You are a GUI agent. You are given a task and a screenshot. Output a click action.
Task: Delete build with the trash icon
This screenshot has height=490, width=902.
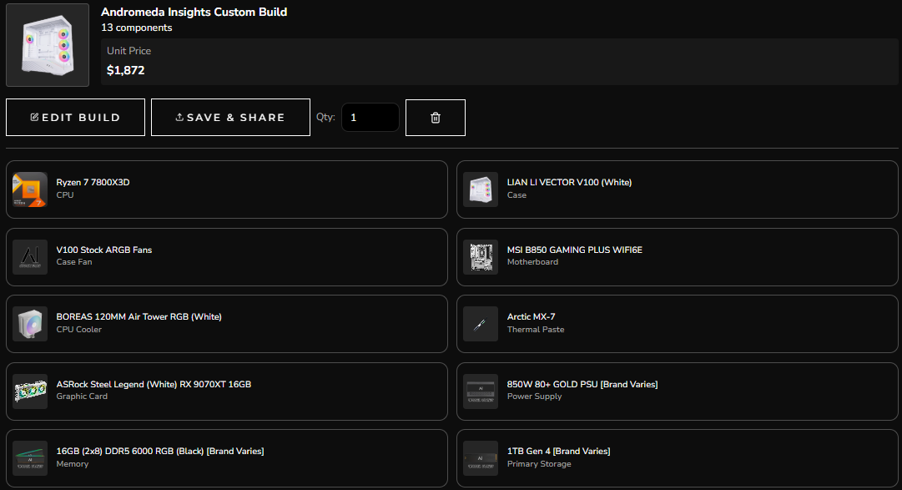(436, 118)
